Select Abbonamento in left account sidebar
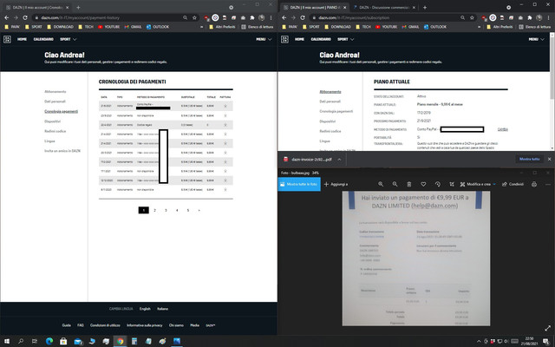555x347 pixels. (55, 92)
